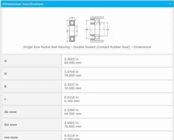Click the 'ras max' row label

tap(11, 137)
